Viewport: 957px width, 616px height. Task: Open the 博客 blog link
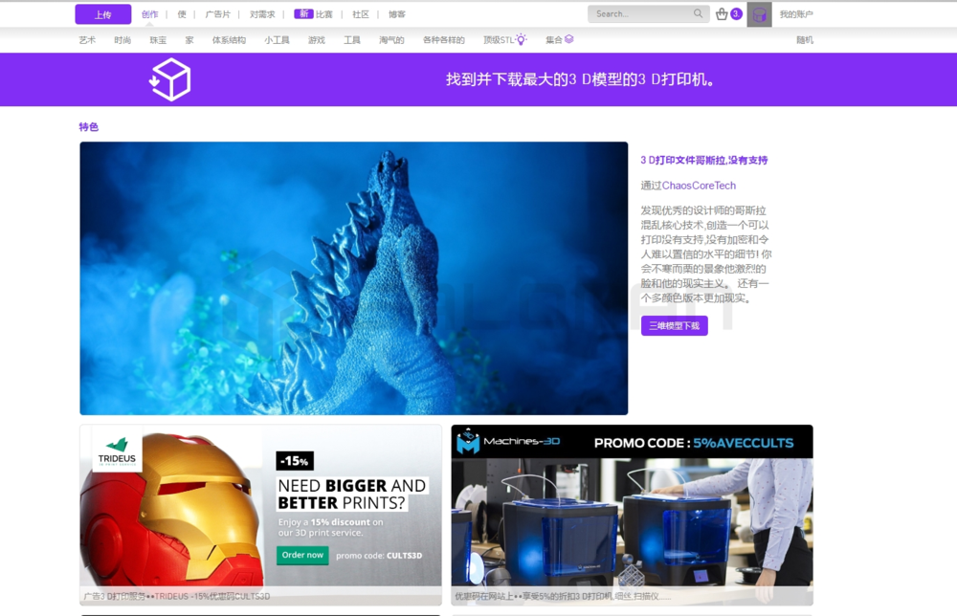point(397,14)
